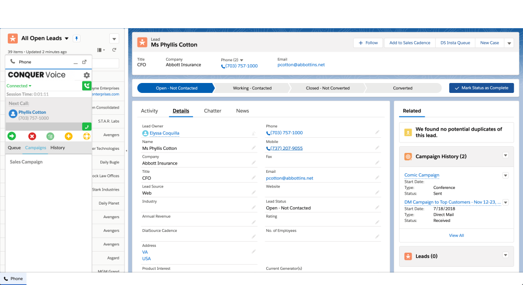Pin the All Open Leads list view
The width and height of the screenshot is (523, 285).
click(76, 38)
